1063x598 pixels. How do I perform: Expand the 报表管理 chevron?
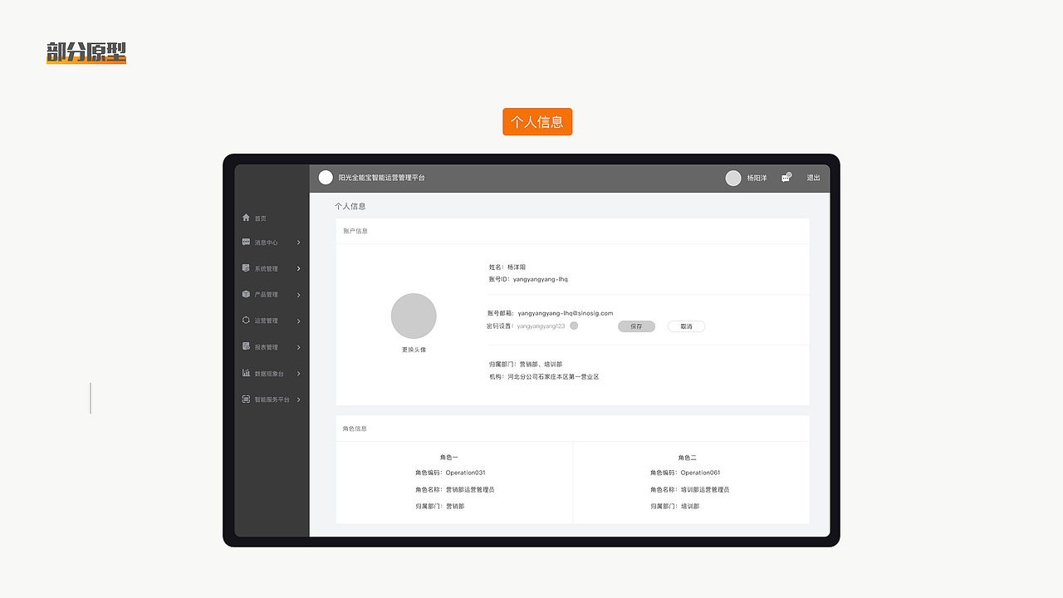pyautogui.click(x=299, y=347)
